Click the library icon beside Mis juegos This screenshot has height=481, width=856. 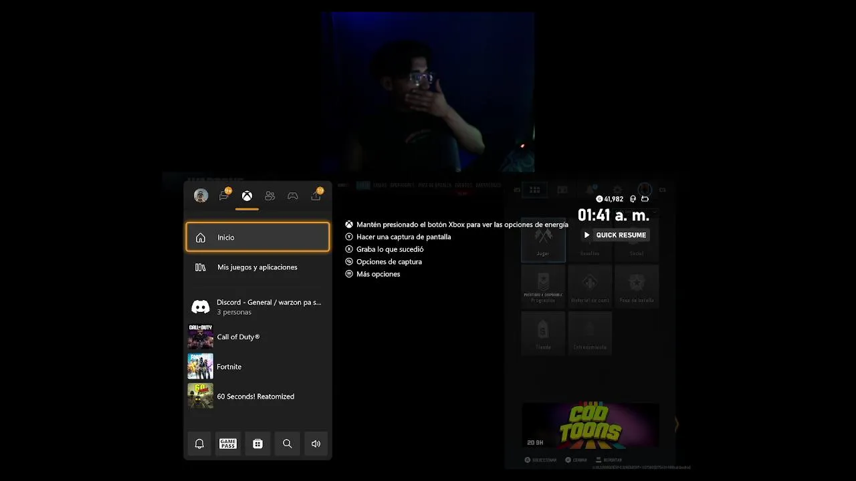coord(201,267)
